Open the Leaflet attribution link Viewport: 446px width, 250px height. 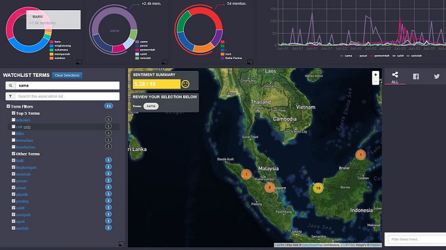coord(280,245)
